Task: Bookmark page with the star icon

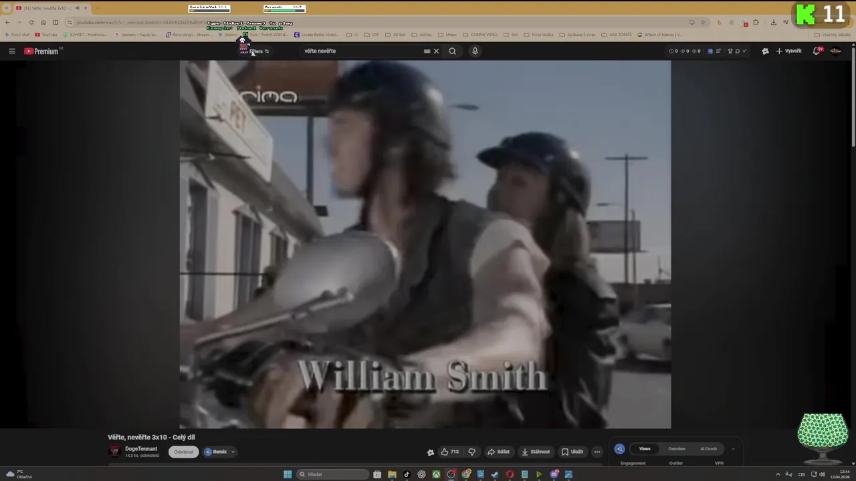Action: click(x=703, y=22)
